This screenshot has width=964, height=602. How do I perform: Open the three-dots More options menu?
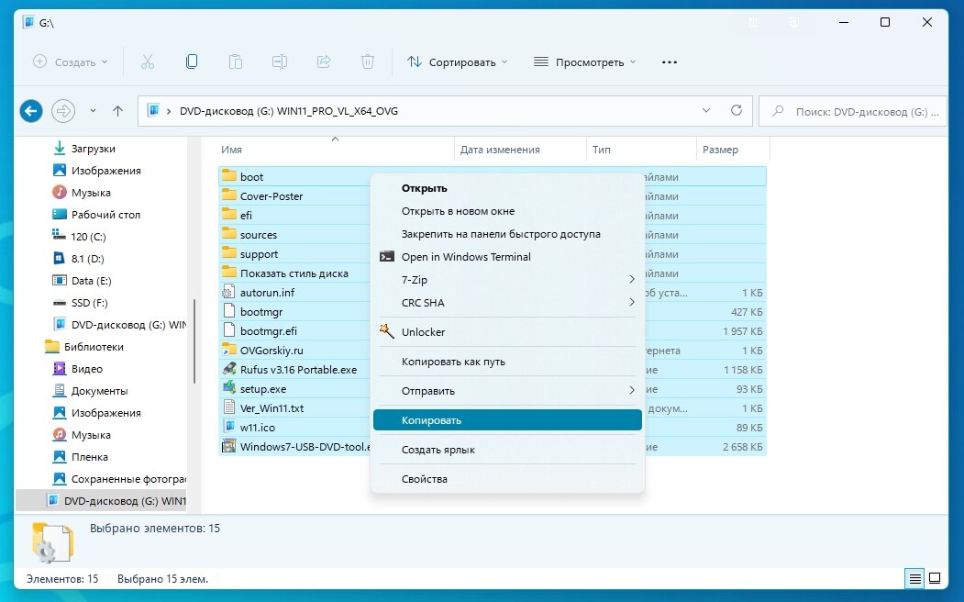[x=670, y=62]
